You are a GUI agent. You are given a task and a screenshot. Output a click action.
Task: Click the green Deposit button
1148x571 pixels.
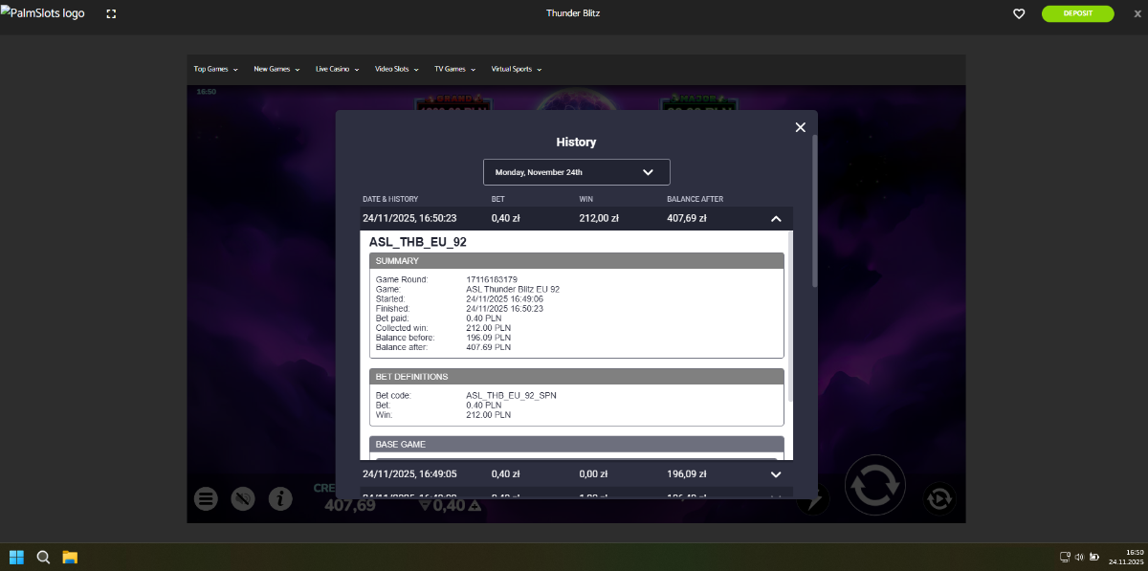click(1077, 13)
